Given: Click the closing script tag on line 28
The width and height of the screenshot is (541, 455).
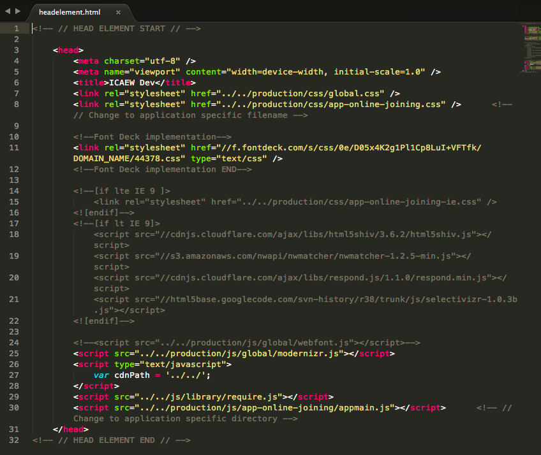Looking at the screenshot, I should click(x=96, y=386).
